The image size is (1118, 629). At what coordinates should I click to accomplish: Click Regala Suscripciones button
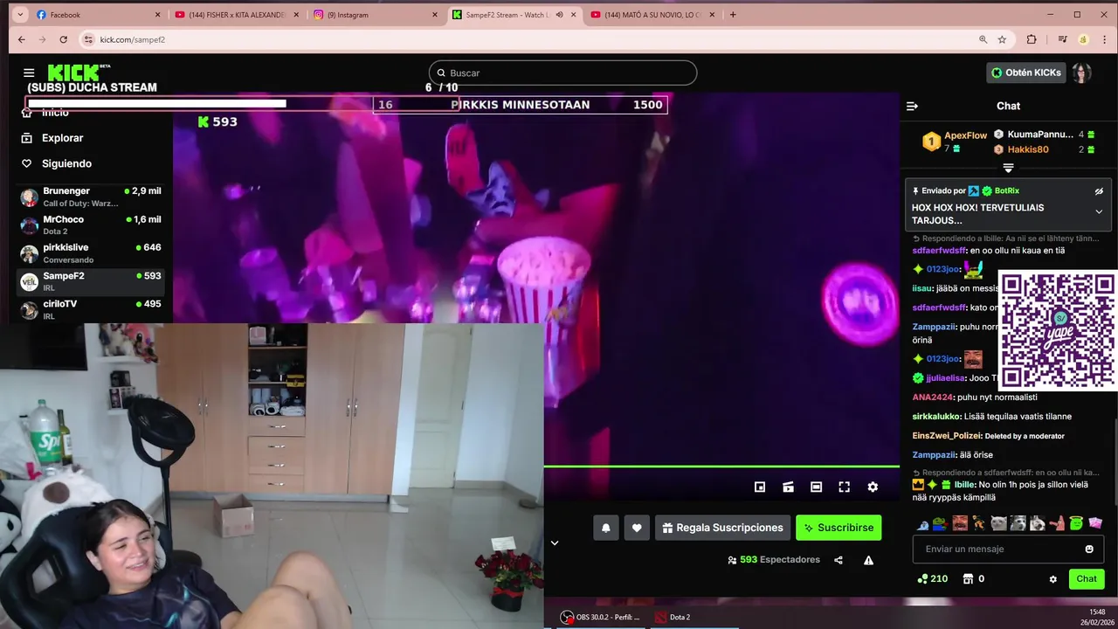722,528
